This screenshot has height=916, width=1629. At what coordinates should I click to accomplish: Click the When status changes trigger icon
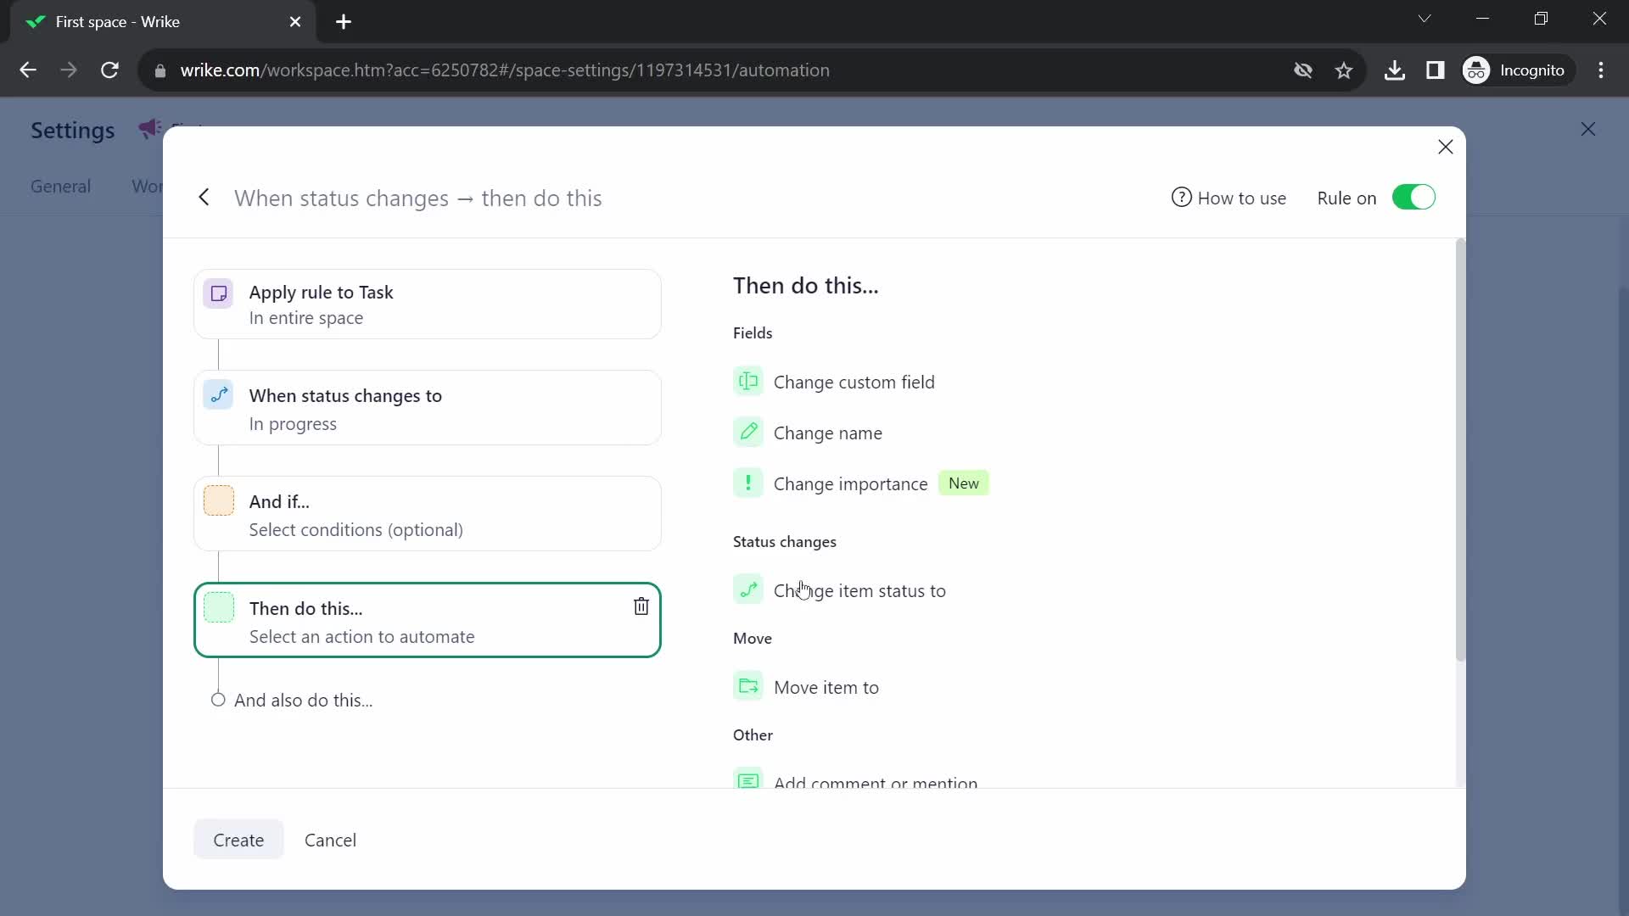[219, 394]
